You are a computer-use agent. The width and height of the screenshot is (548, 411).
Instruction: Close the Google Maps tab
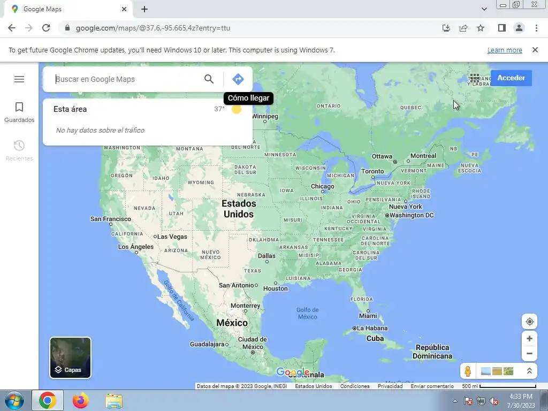pos(124,9)
